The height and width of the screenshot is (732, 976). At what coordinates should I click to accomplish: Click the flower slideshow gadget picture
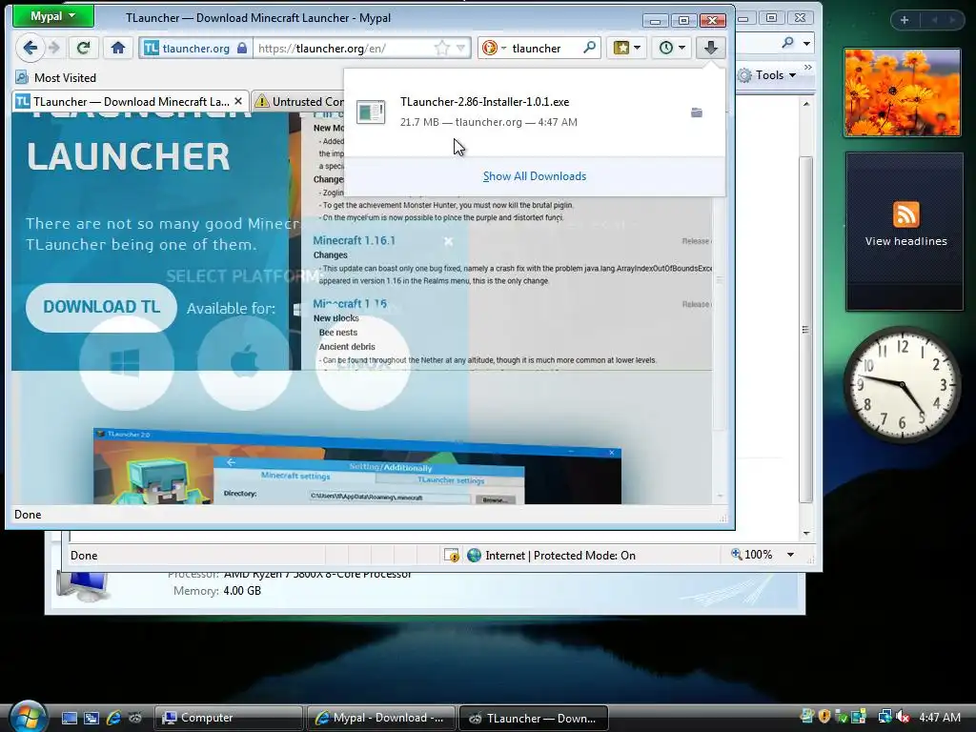(902, 92)
